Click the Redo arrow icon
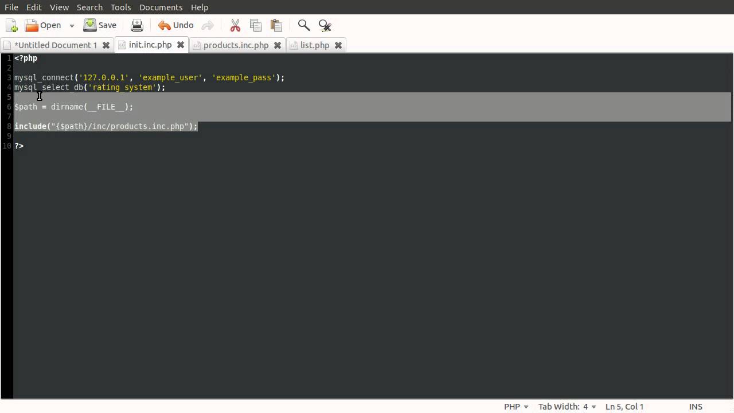734x413 pixels. [x=208, y=25]
